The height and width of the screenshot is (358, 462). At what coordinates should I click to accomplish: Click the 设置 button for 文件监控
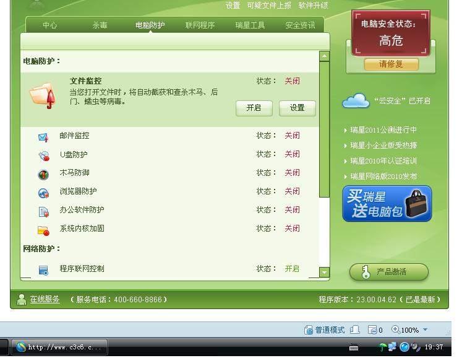pyautogui.click(x=297, y=108)
